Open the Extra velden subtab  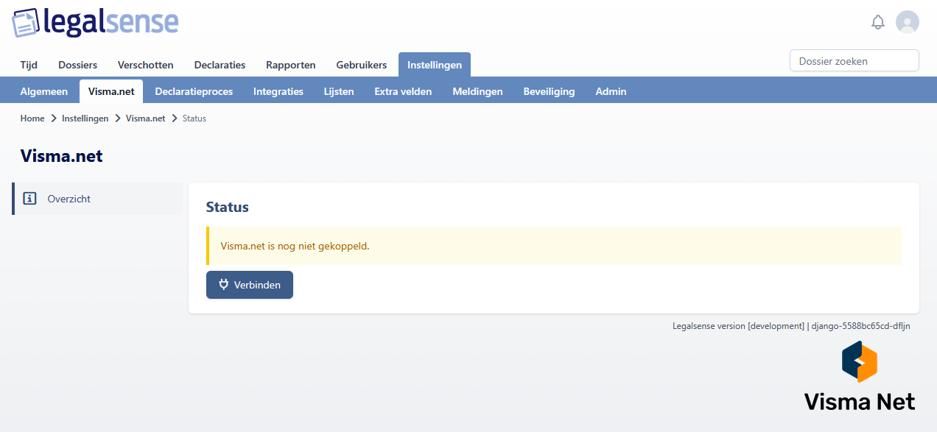[403, 91]
